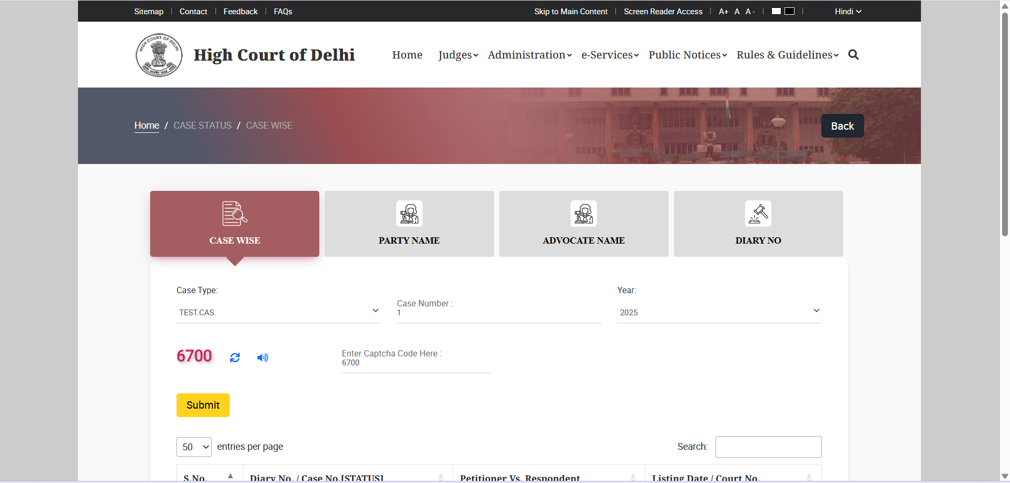Viewport: 1010px width, 483px height.
Task: Switch to white contrast theme swatch
Action: click(x=776, y=11)
